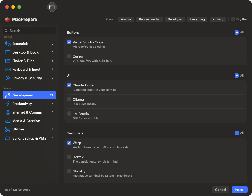Select the Internet & Comms category
Screen dimensions: 252x196
(x=29, y=112)
